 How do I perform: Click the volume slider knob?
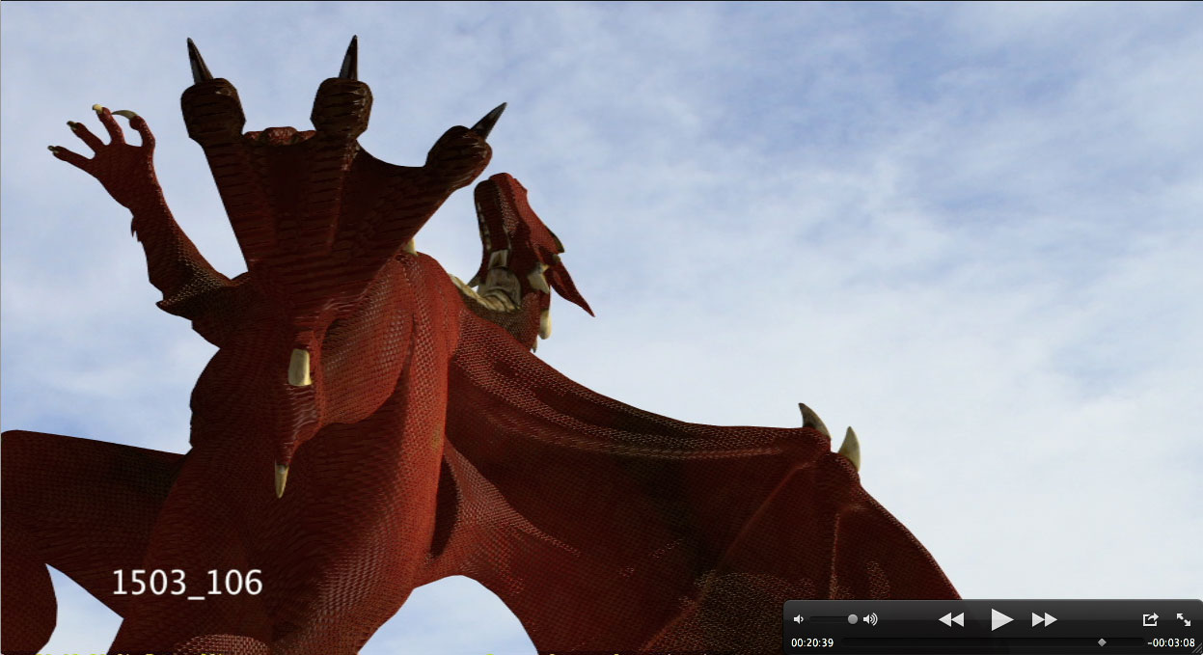pyautogui.click(x=853, y=619)
